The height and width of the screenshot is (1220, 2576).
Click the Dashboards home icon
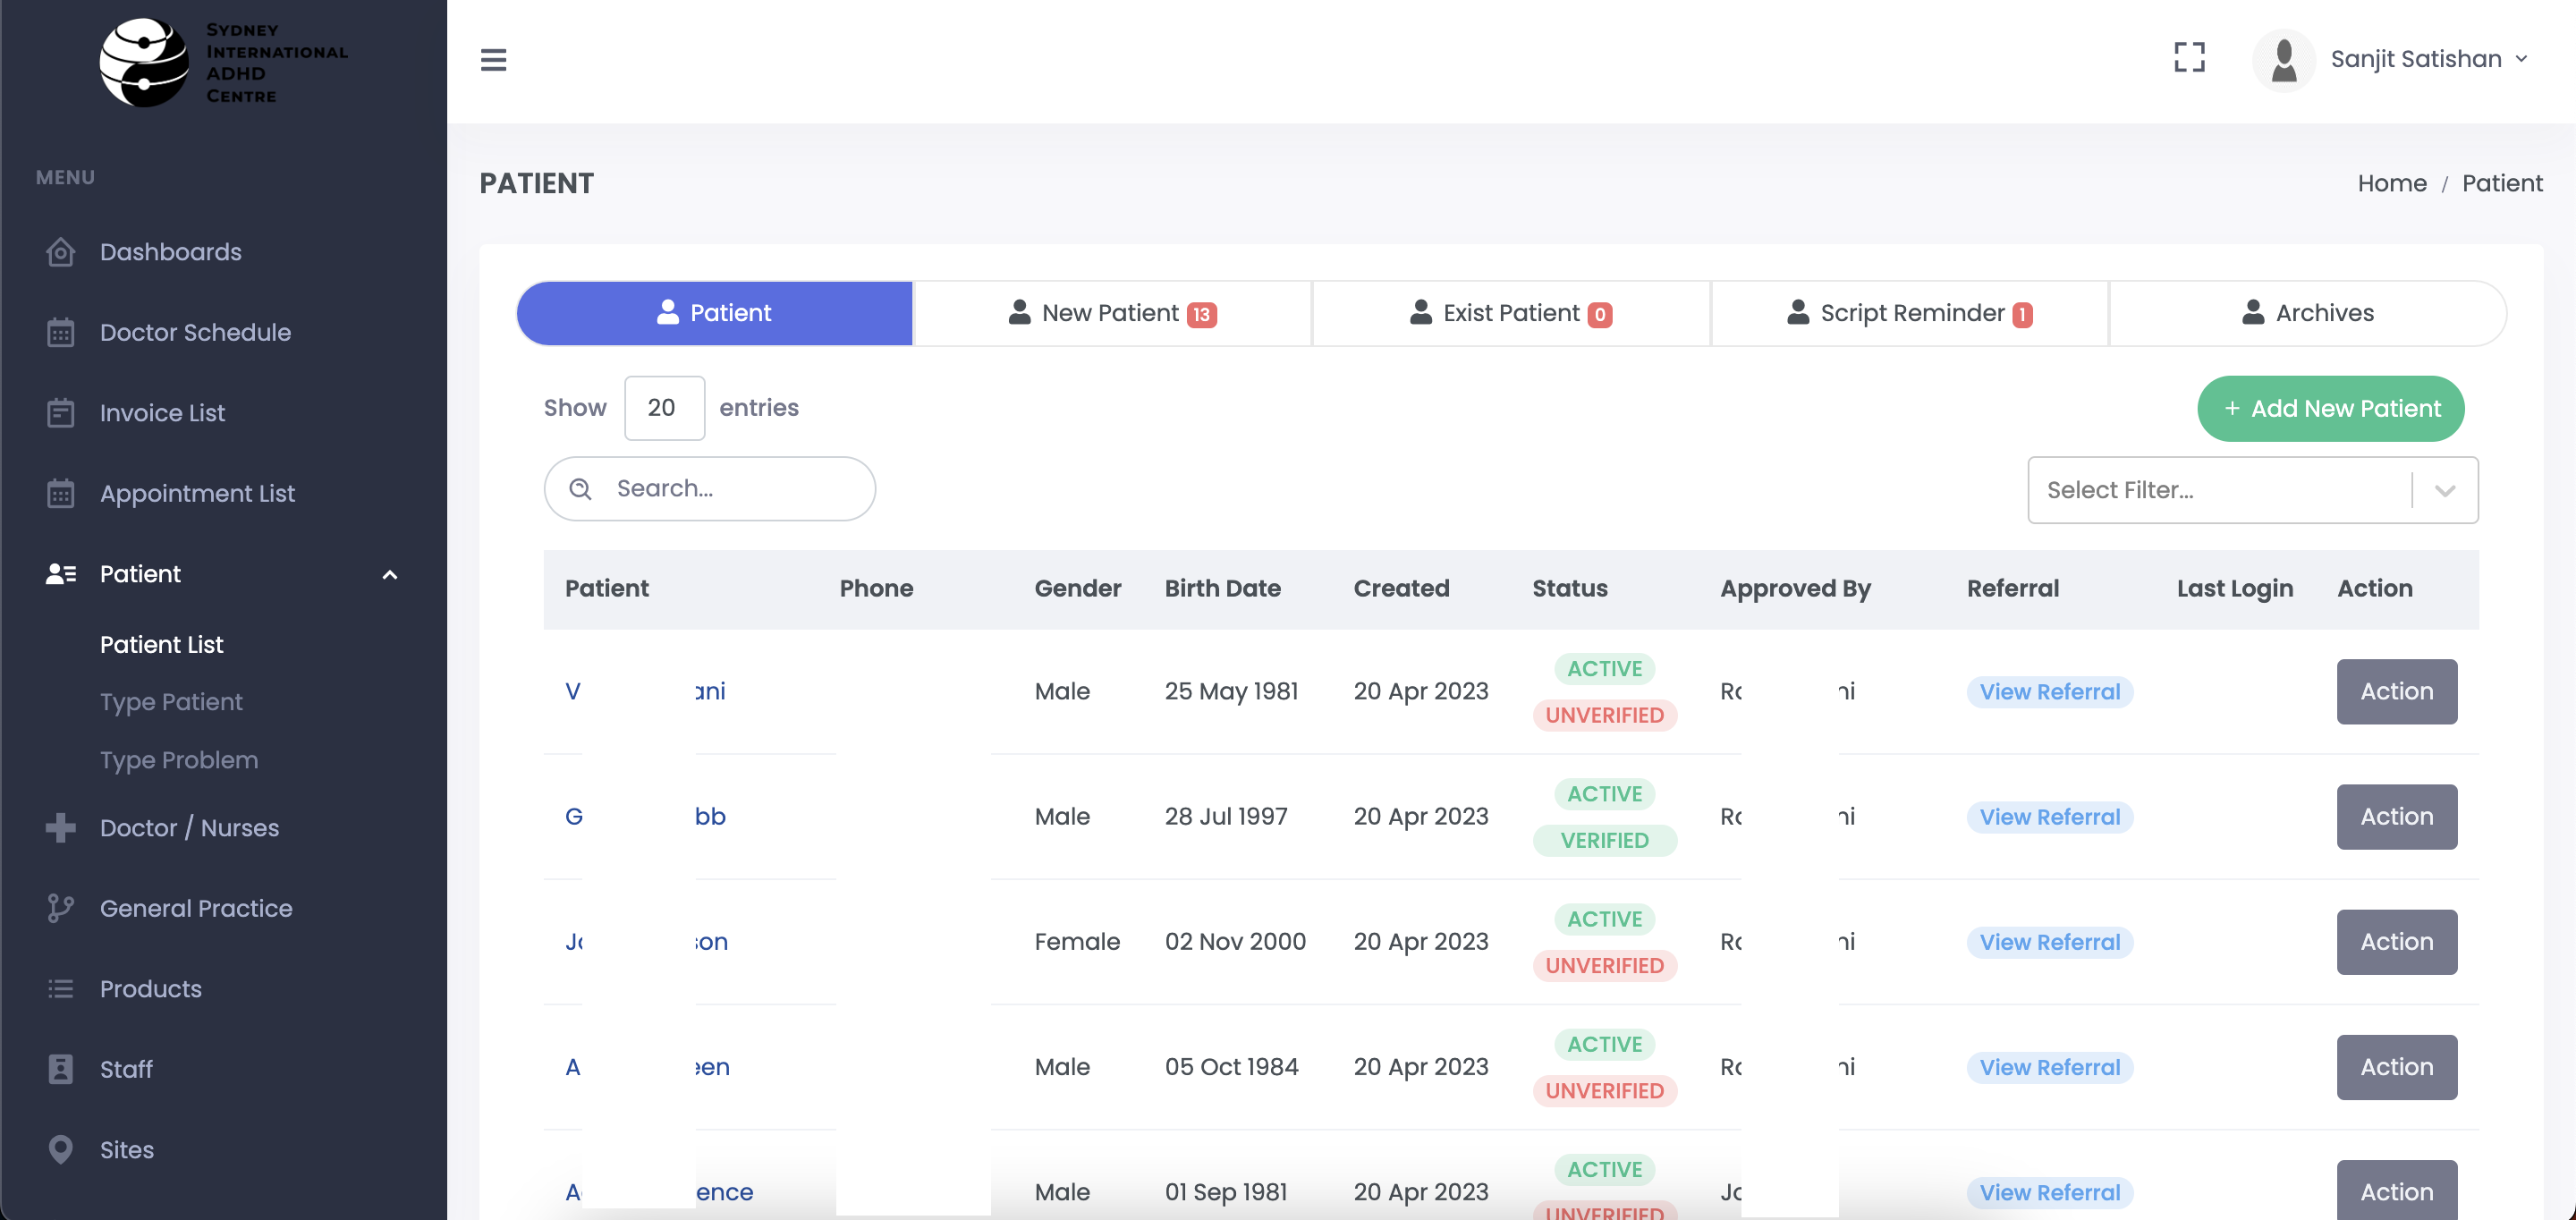(60, 252)
